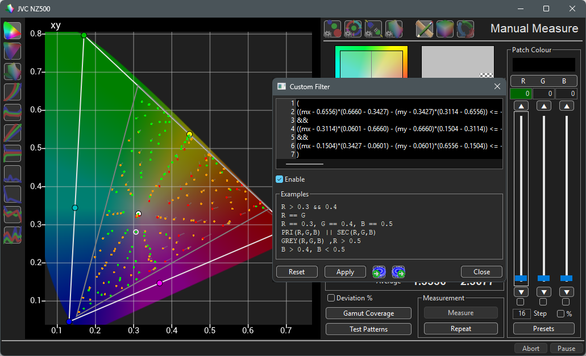Decrease the G value with down arrow
The image size is (586, 356).
[543, 292]
